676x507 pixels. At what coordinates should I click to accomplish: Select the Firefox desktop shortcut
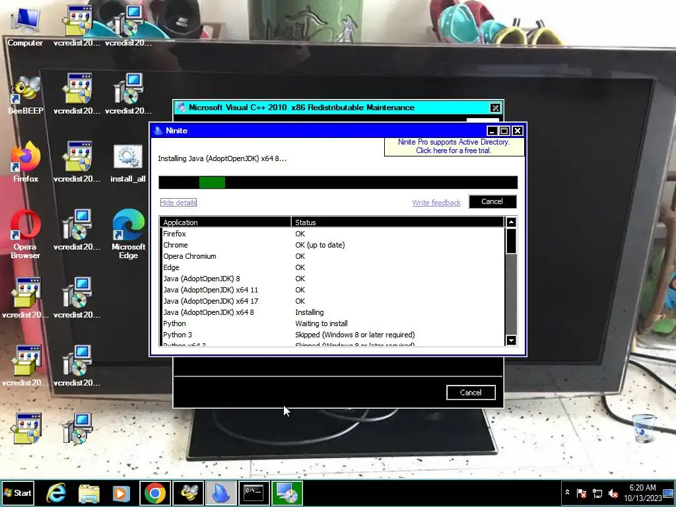tap(26, 162)
